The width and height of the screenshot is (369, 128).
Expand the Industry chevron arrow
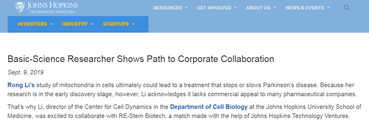(92, 24)
